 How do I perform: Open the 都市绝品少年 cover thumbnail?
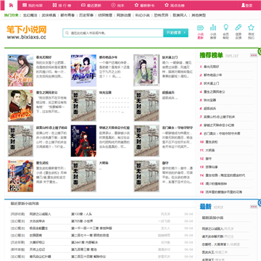tap(83, 70)
